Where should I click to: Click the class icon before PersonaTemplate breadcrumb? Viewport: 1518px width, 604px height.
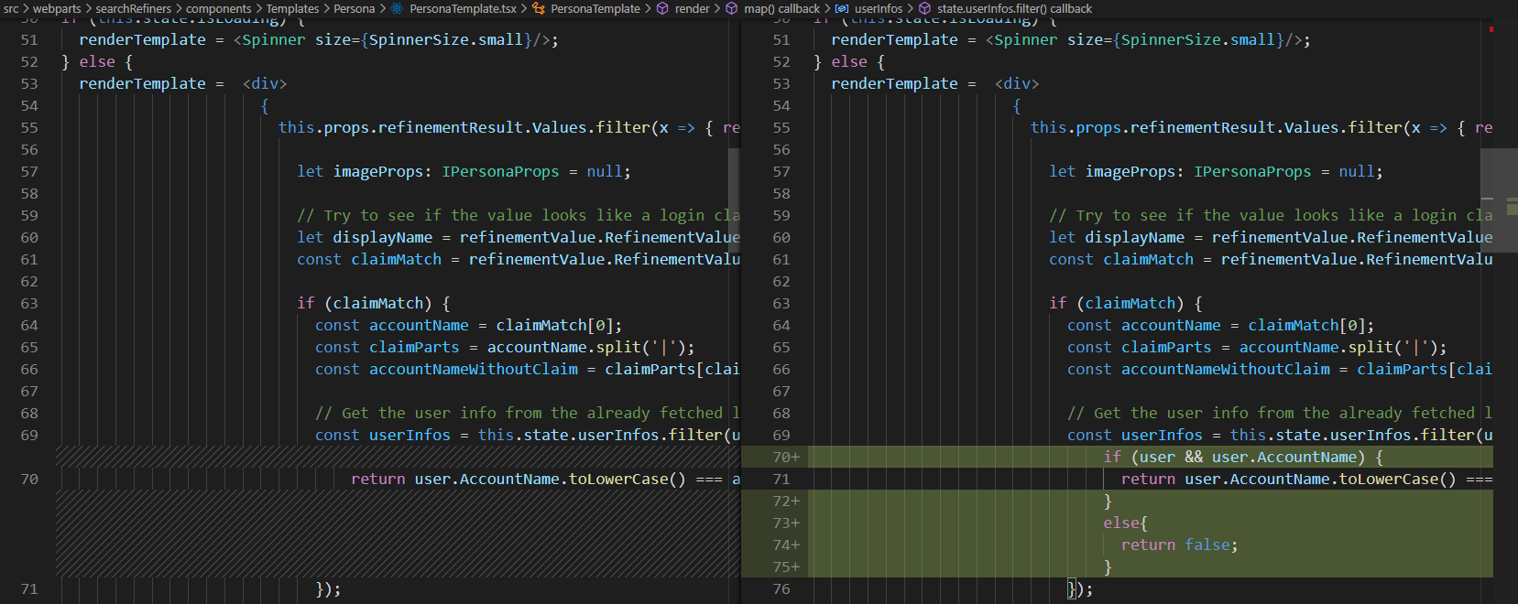click(x=539, y=8)
